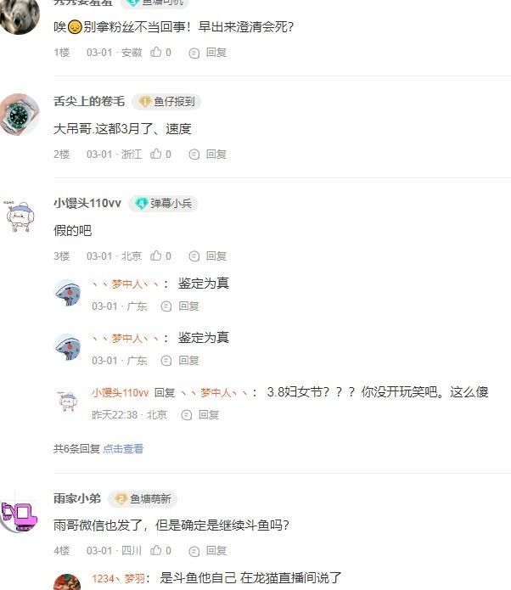This screenshot has height=590, width=511.
Task: Click reply bubble icon on 4楼 comment
Action: tap(194, 551)
